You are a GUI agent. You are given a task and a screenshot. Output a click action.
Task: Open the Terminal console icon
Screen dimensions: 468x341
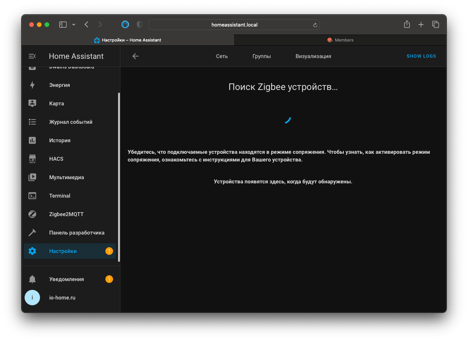click(32, 196)
